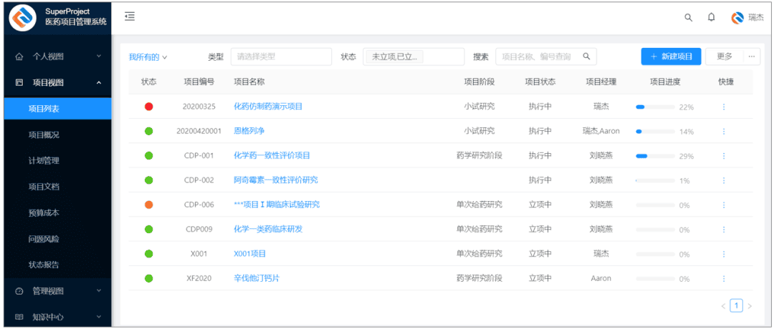Click the 22% progress bar for 20200325
The image size is (774, 329).
[x=655, y=107]
